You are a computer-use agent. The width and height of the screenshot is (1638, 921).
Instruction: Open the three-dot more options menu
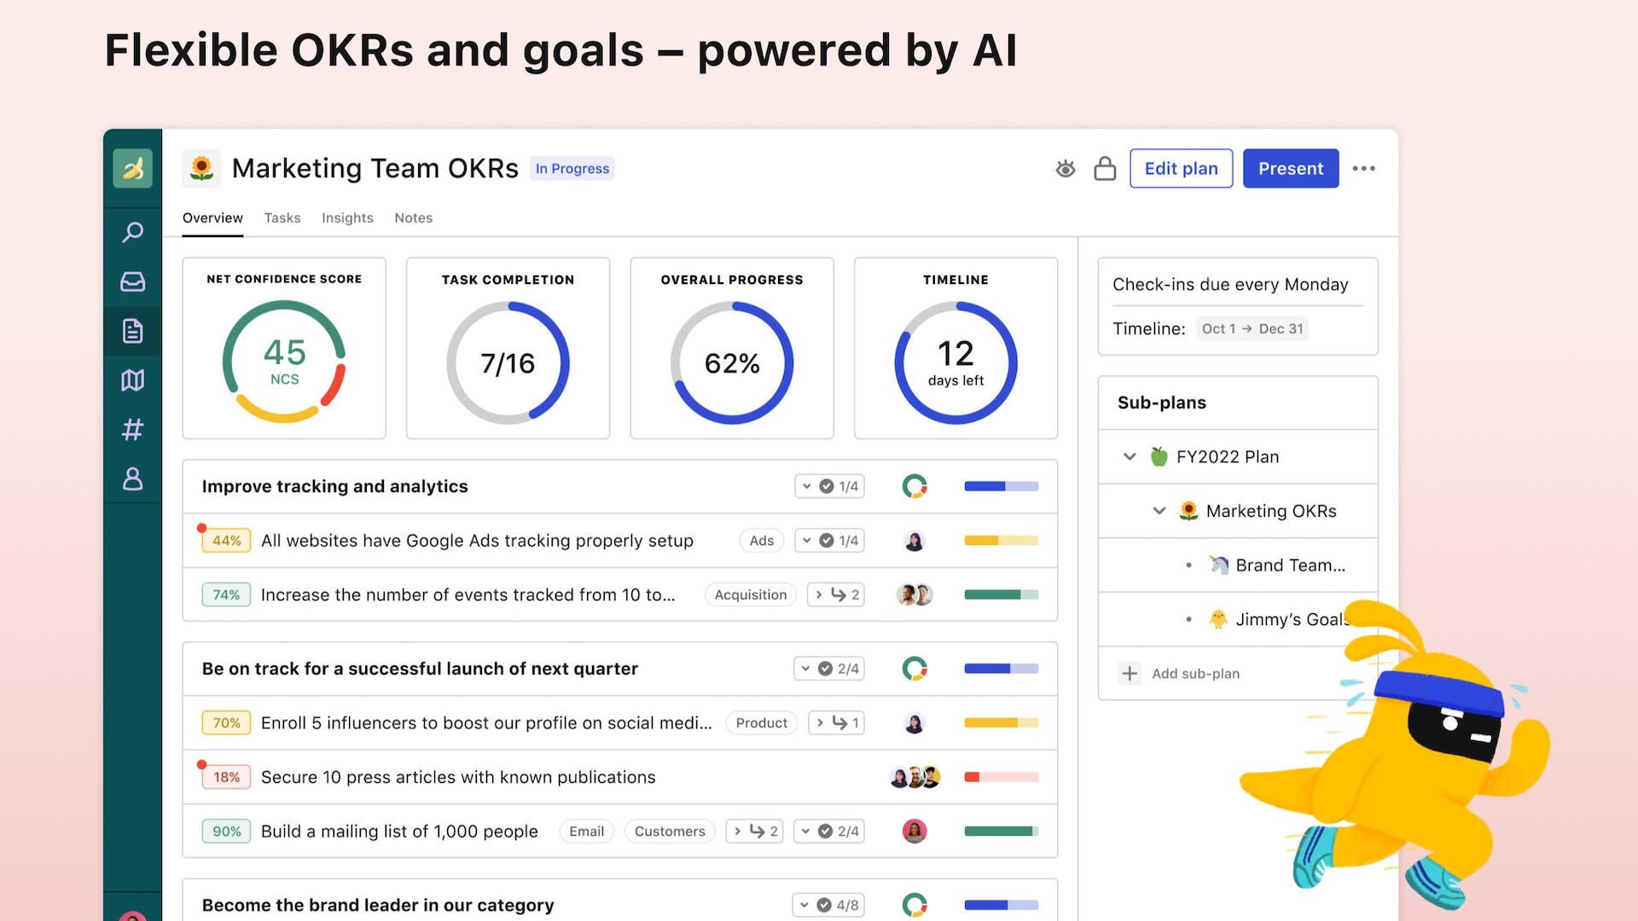1363,168
